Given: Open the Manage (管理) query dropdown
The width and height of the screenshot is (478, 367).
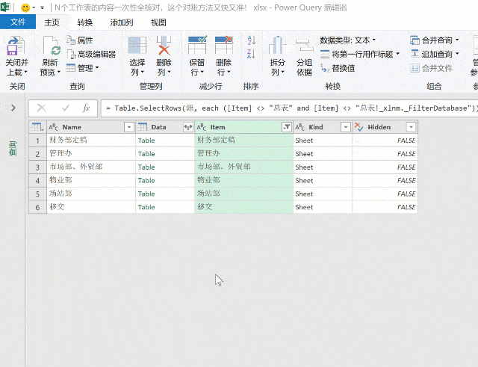Looking at the screenshot, I should (83, 68).
